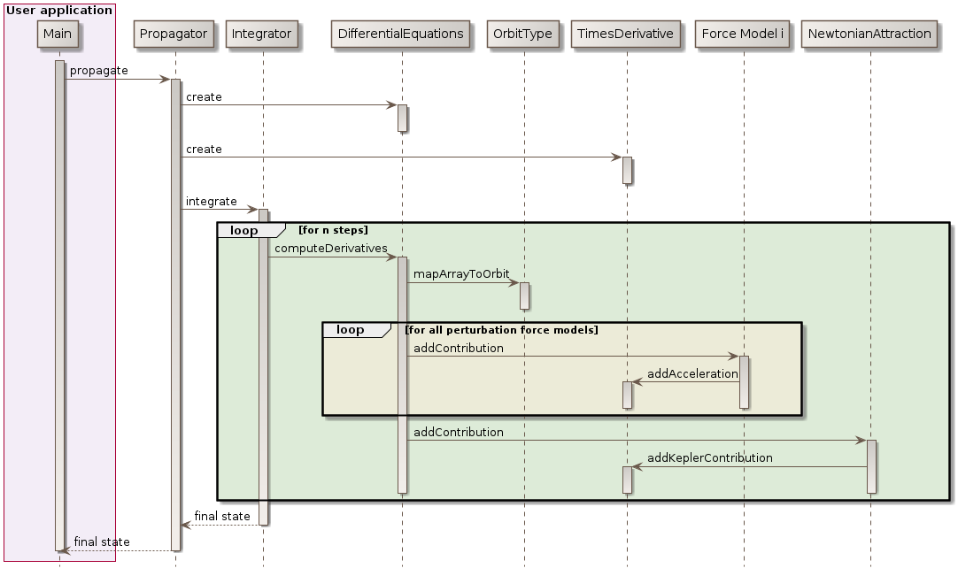The height and width of the screenshot is (576, 958).
Task: Click the Force Model i participant box
Action: (742, 34)
